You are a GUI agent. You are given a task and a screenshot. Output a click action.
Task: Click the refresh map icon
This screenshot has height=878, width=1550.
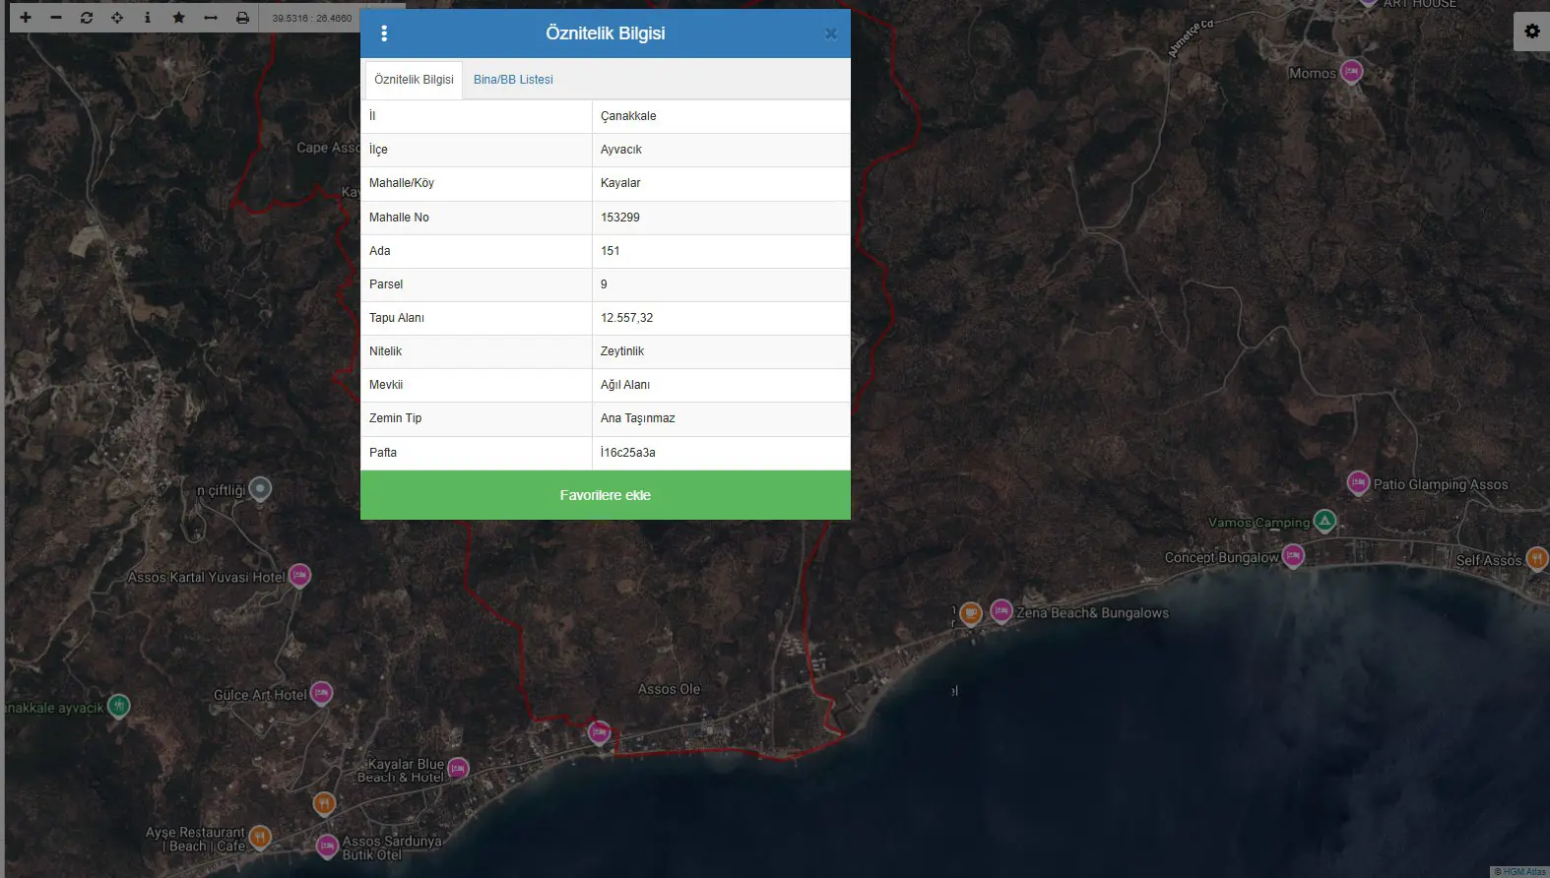pos(87,18)
